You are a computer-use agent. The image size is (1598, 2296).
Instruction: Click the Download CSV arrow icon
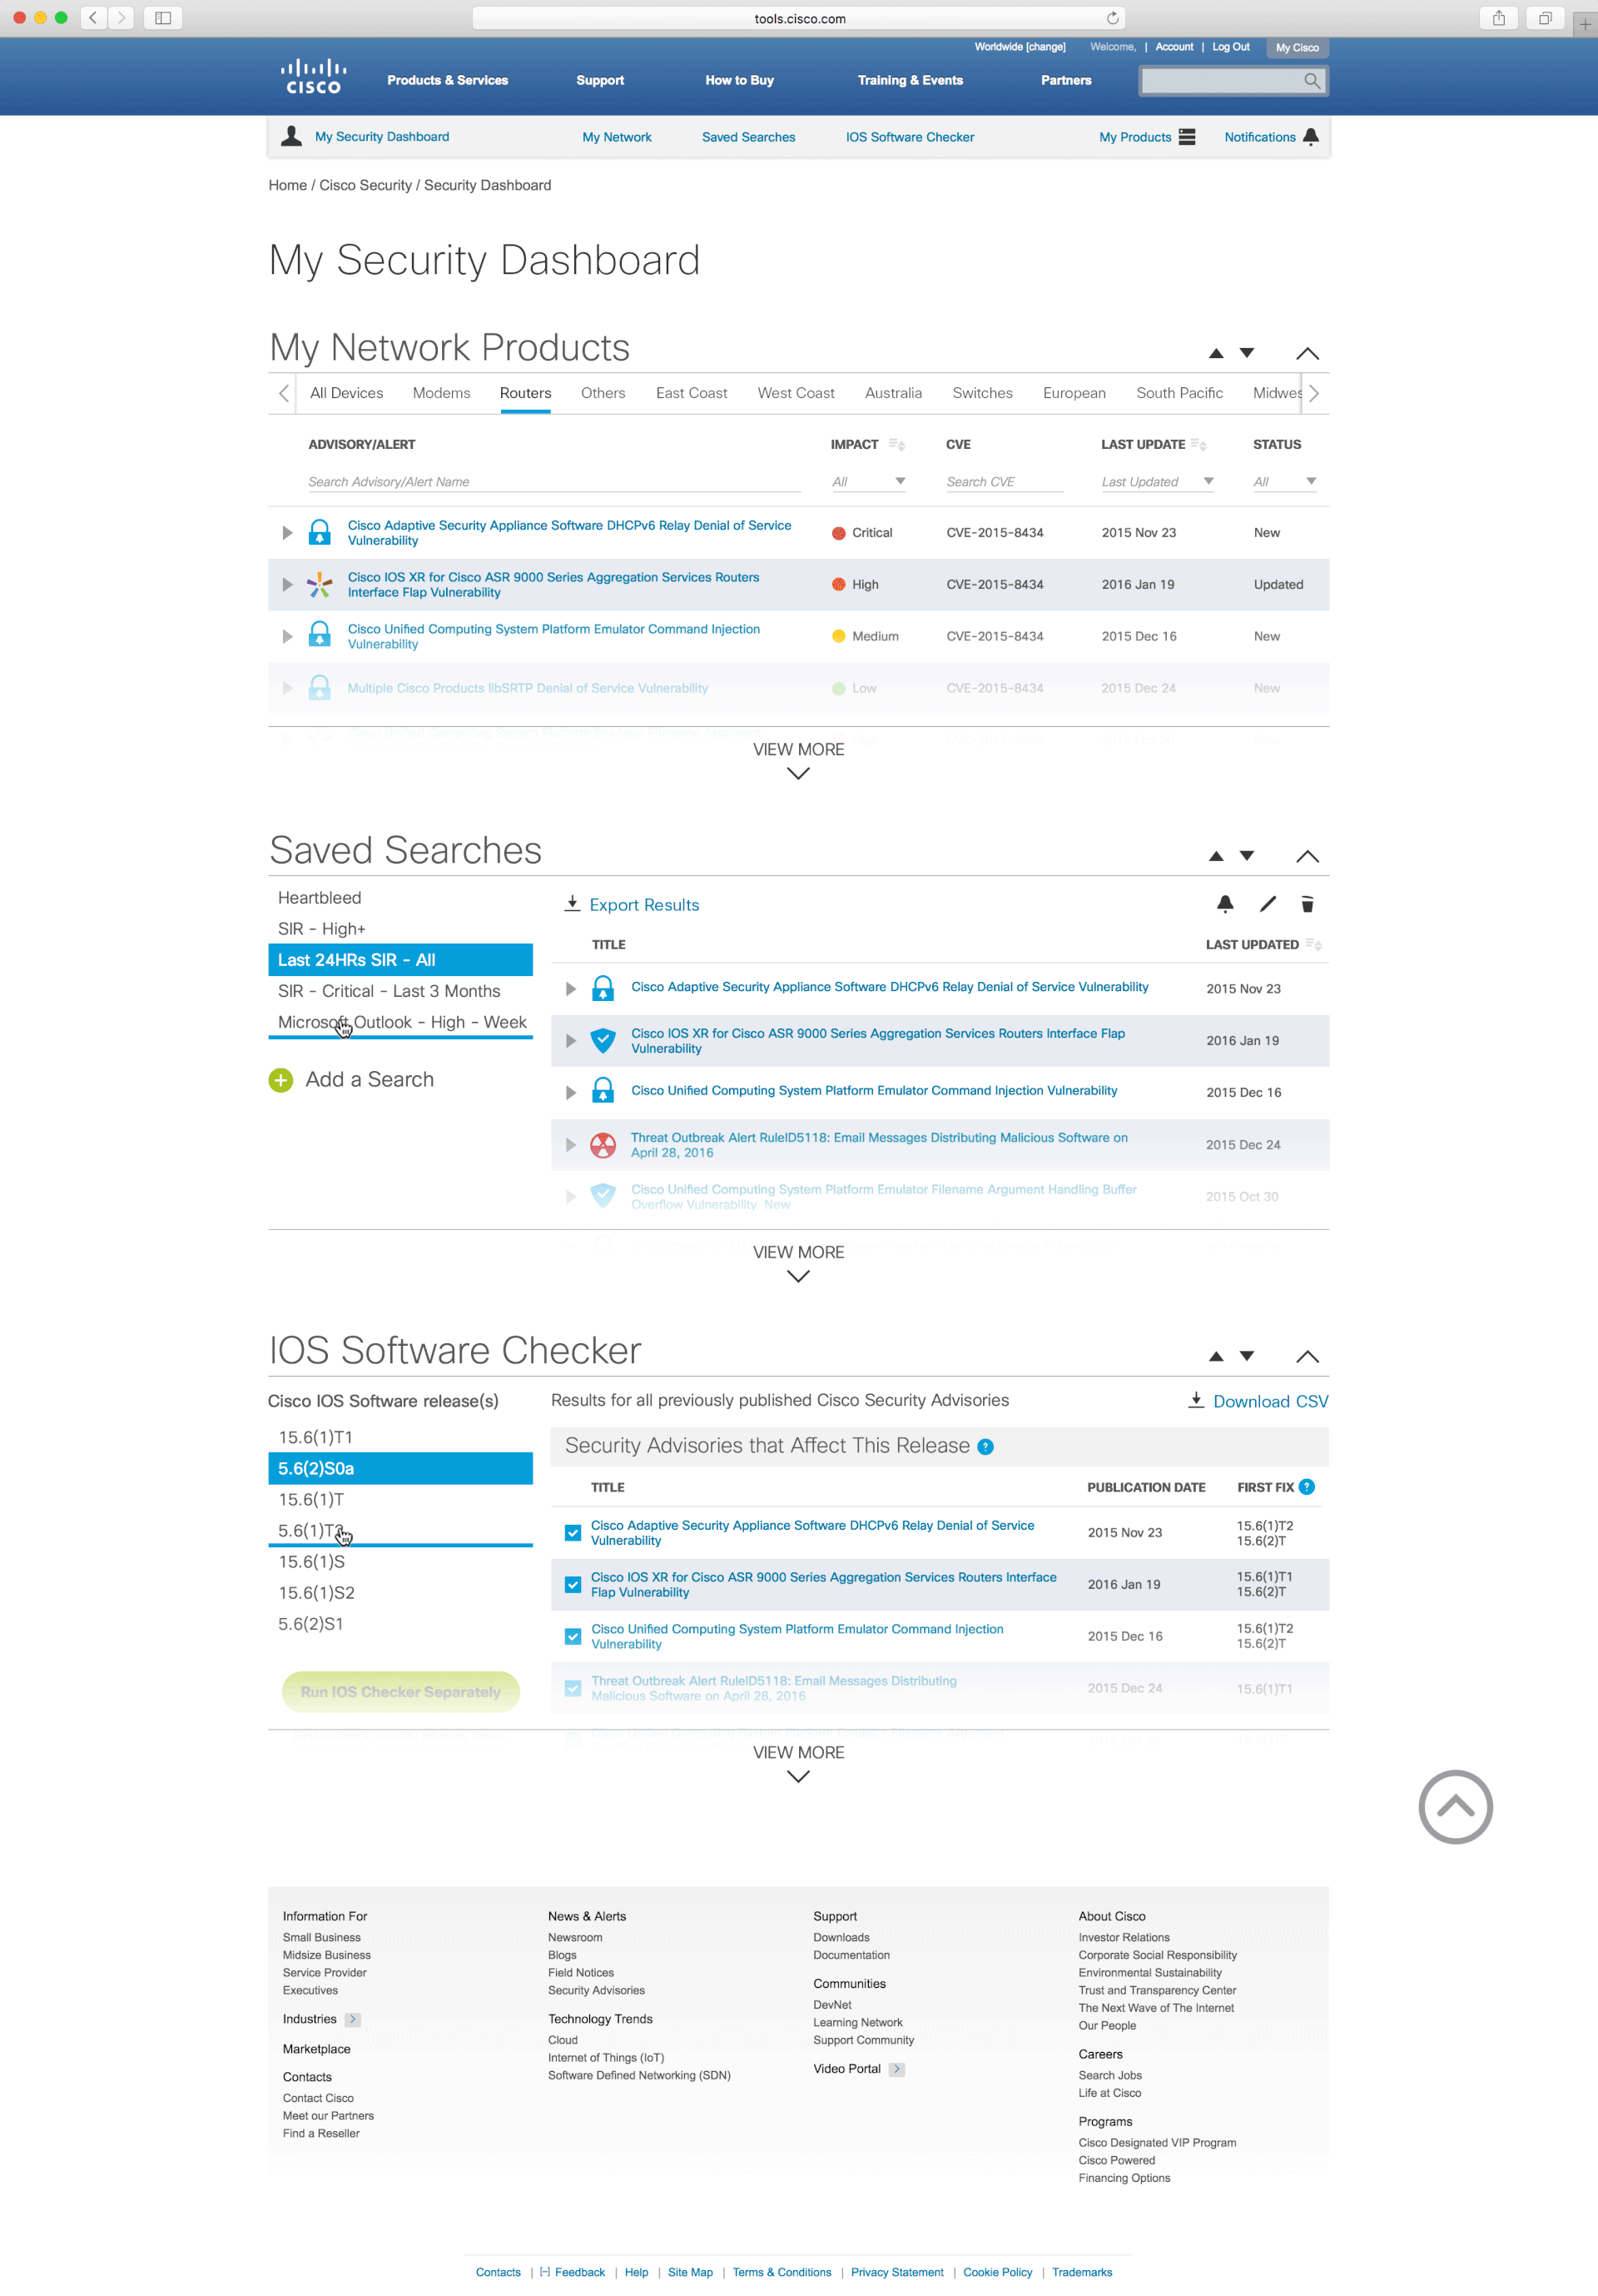(x=1196, y=1400)
